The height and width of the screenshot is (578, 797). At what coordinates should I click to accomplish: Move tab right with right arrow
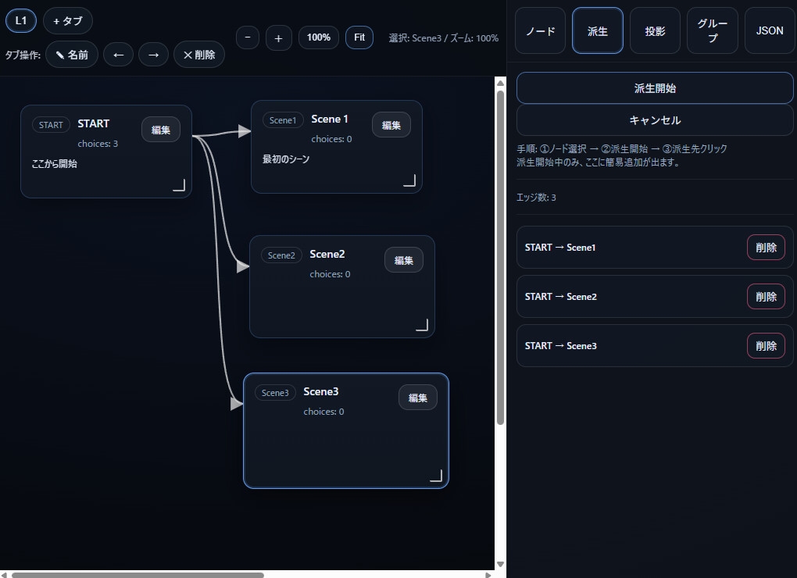coord(153,55)
